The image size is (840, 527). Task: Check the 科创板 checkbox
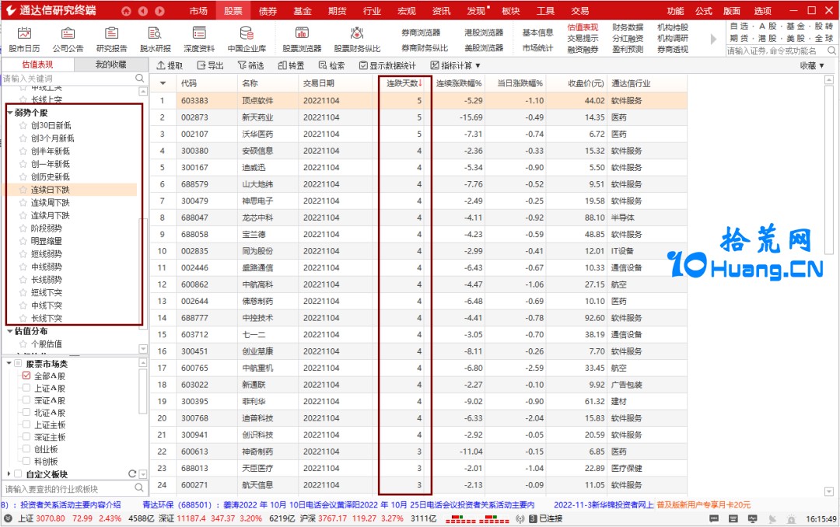(26, 461)
